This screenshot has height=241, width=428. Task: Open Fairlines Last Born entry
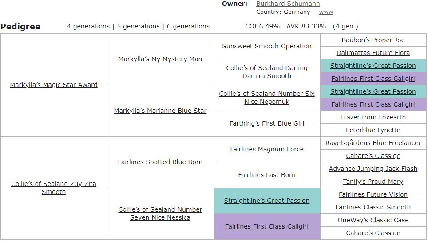coord(267,175)
